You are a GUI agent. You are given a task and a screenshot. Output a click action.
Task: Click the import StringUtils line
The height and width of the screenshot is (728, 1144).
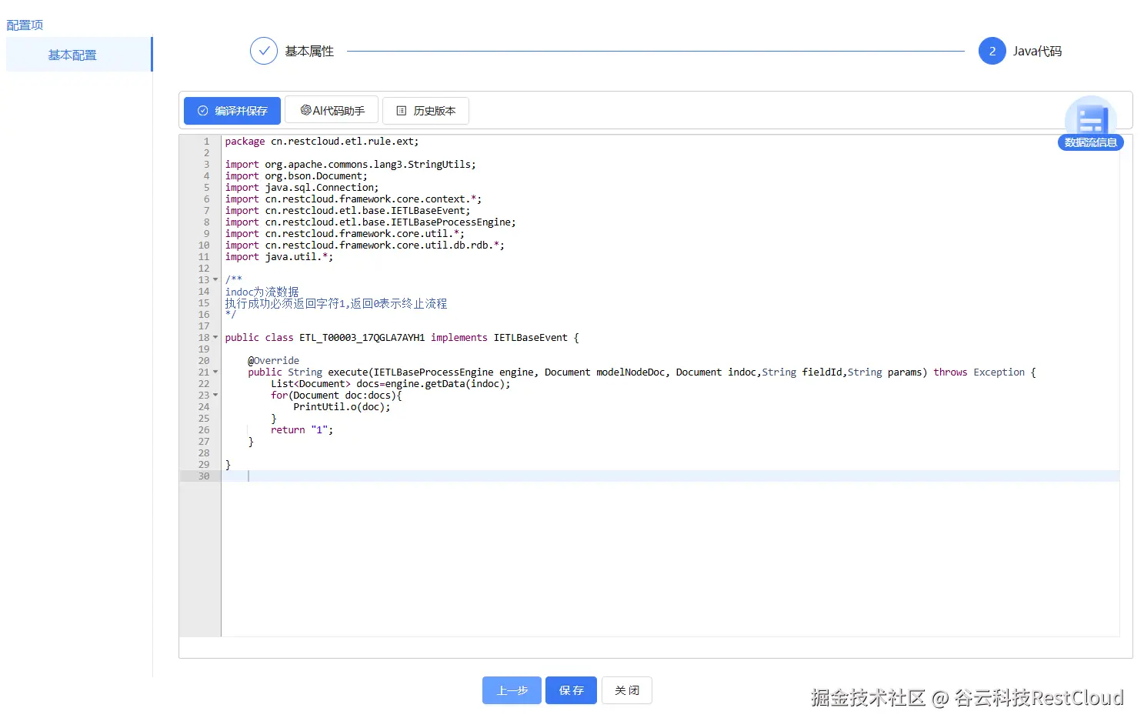[x=350, y=165]
